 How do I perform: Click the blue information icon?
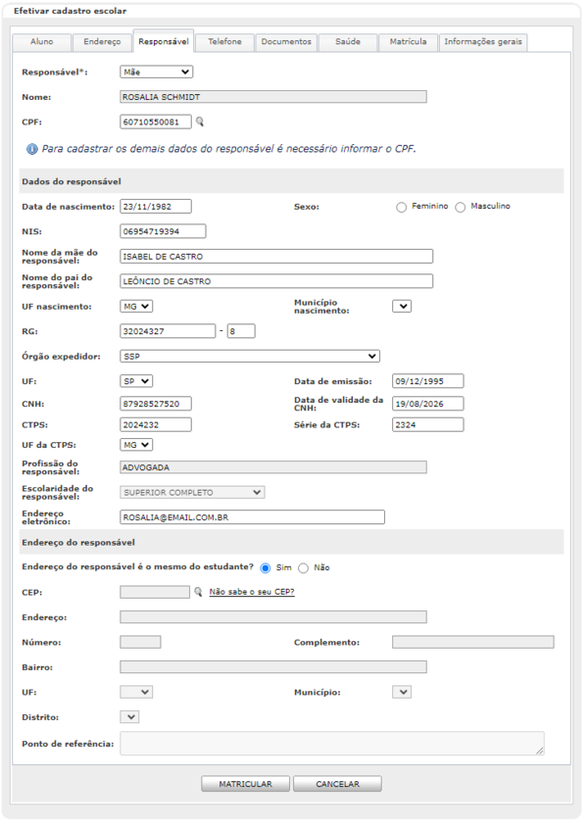[x=32, y=149]
